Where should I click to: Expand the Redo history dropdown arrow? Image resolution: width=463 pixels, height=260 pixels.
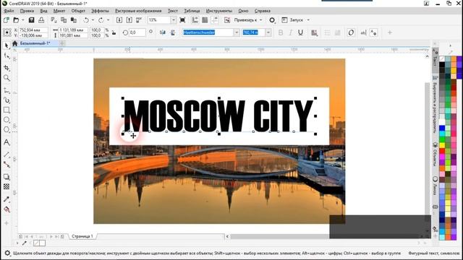click(x=108, y=20)
